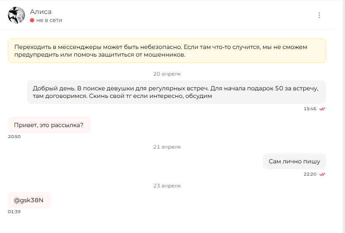The image size is (345, 233).
Task: Open the contact name Алиса
Action: pos(41,12)
